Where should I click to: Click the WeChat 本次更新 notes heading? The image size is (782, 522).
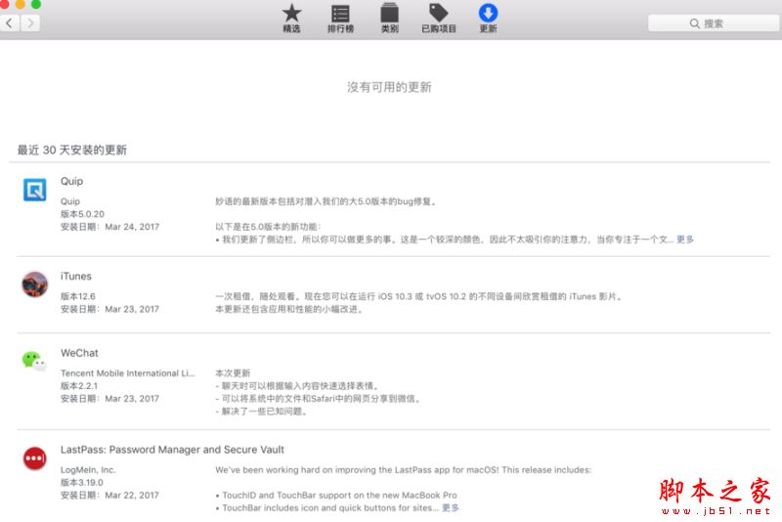(233, 373)
